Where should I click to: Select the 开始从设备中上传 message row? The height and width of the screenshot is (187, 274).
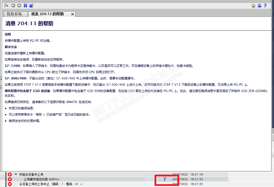pyautogui.click(x=117, y=174)
